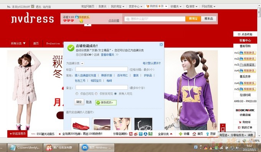Expand the 搜索 dropdown in top bar

point(192,6)
